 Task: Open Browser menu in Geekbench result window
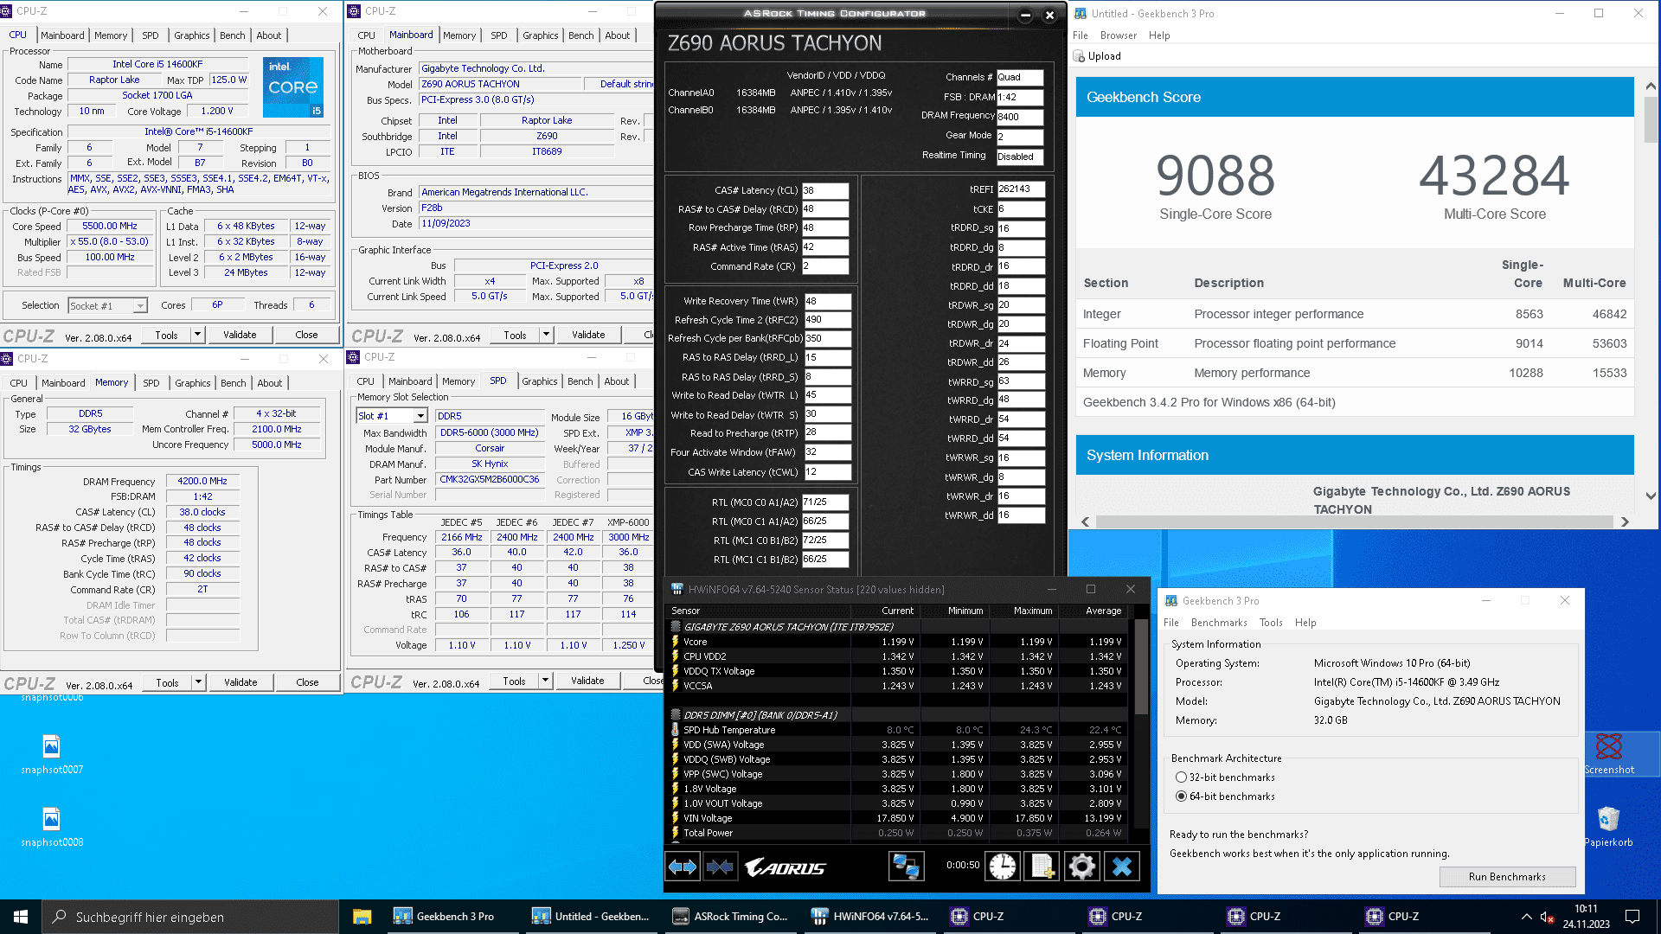point(1118,35)
